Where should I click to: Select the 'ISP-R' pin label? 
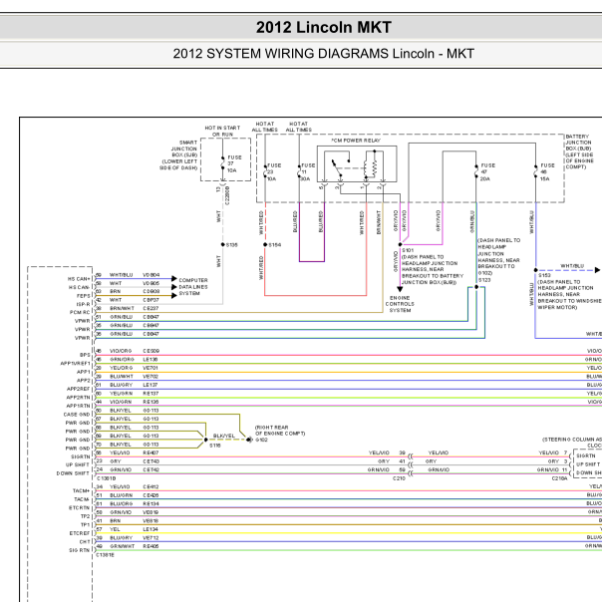click(83, 304)
